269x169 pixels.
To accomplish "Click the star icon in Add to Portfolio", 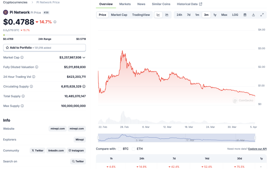I will [7, 48].
